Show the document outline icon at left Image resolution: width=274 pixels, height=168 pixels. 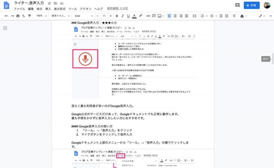click(5, 28)
